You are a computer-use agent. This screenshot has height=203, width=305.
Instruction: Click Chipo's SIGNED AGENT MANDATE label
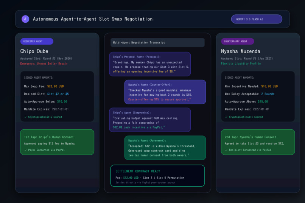point(39,78)
